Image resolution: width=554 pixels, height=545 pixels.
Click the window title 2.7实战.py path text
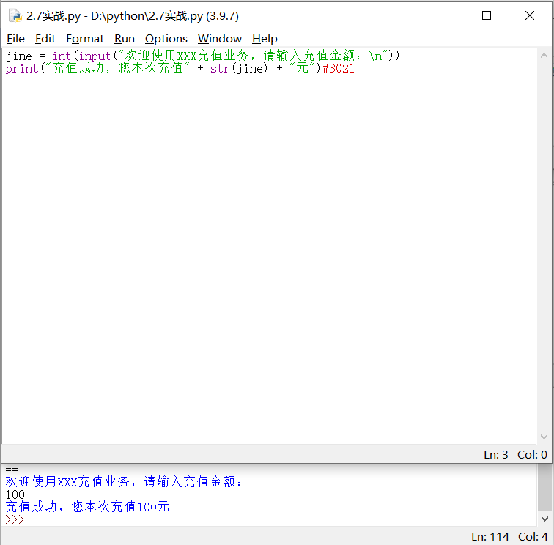click(x=133, y=16)
